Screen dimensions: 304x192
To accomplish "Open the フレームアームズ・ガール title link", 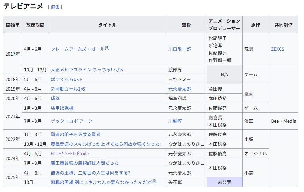I will coord(78,49).
